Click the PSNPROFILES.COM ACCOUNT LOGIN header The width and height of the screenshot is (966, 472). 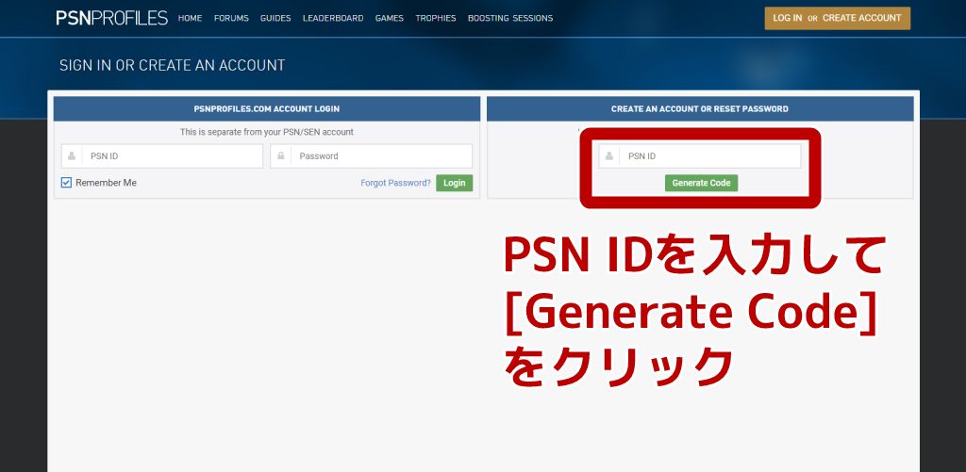click(x=267, y=109)
